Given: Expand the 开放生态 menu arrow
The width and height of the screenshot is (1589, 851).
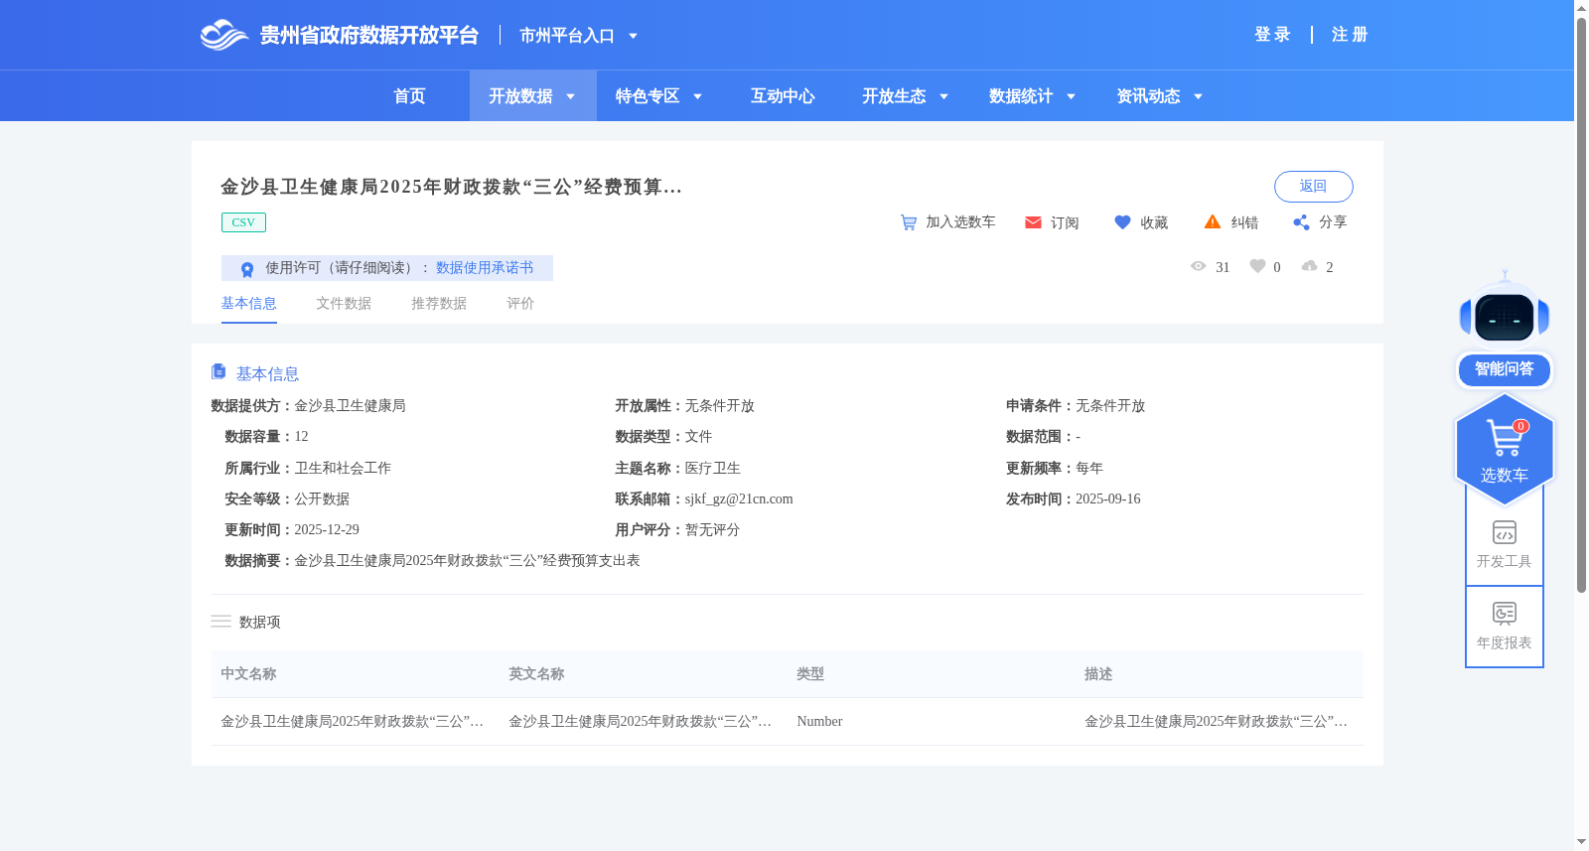Looking at the screenshot, I should pyautogui.click(x=944, y=97).
